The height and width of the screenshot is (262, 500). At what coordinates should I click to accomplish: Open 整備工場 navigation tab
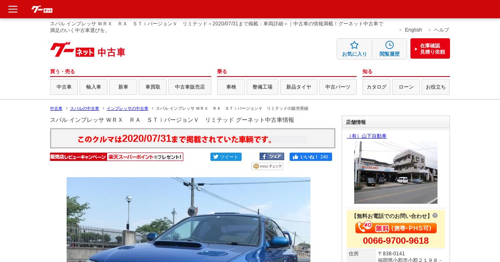262,87
